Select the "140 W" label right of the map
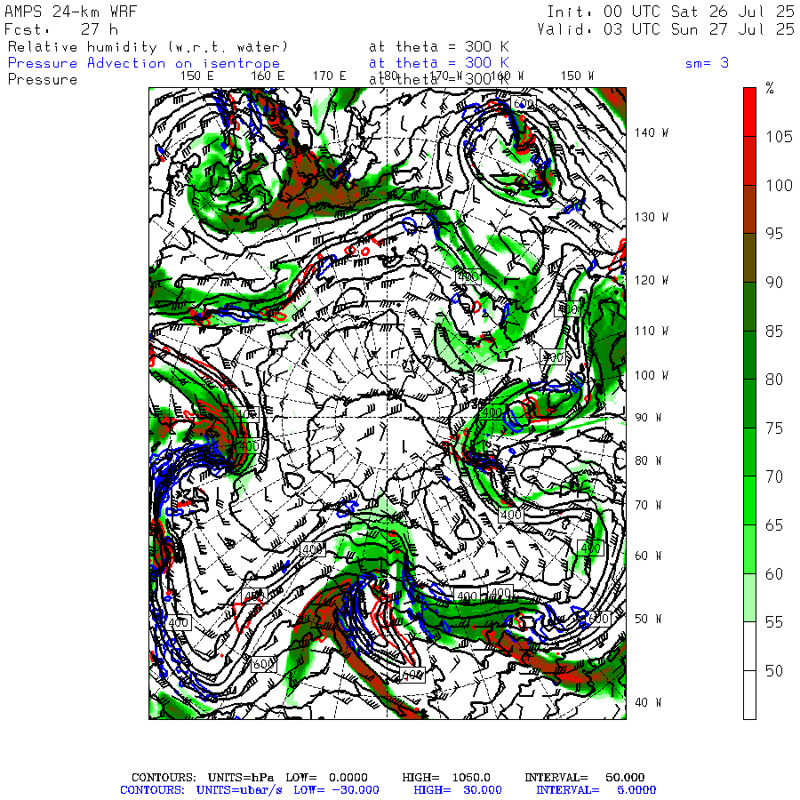This screenshot has height=800, width=800. pyautogui.click(x=651, y=132)
